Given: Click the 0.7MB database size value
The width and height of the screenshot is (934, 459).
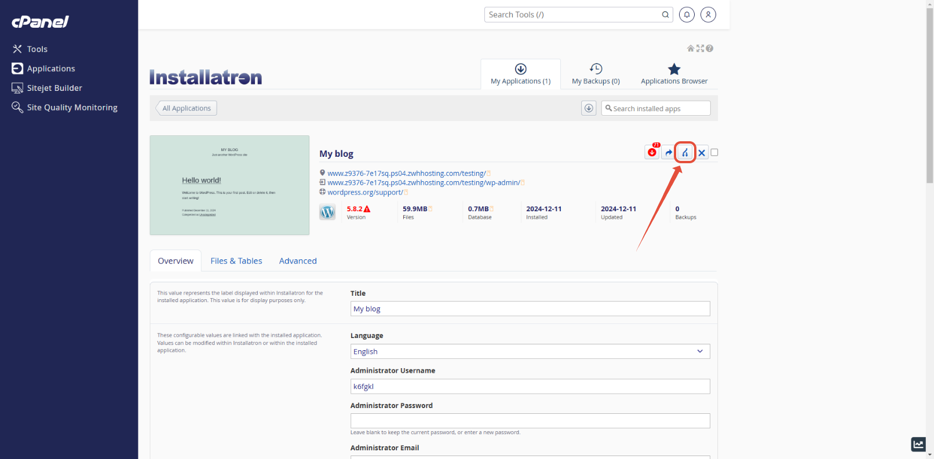Looking at the screenshot, I should click(479, 209).
